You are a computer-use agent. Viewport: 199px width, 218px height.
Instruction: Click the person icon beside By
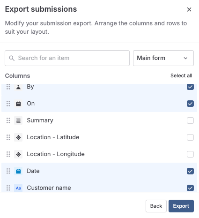[x=18, y=87]
